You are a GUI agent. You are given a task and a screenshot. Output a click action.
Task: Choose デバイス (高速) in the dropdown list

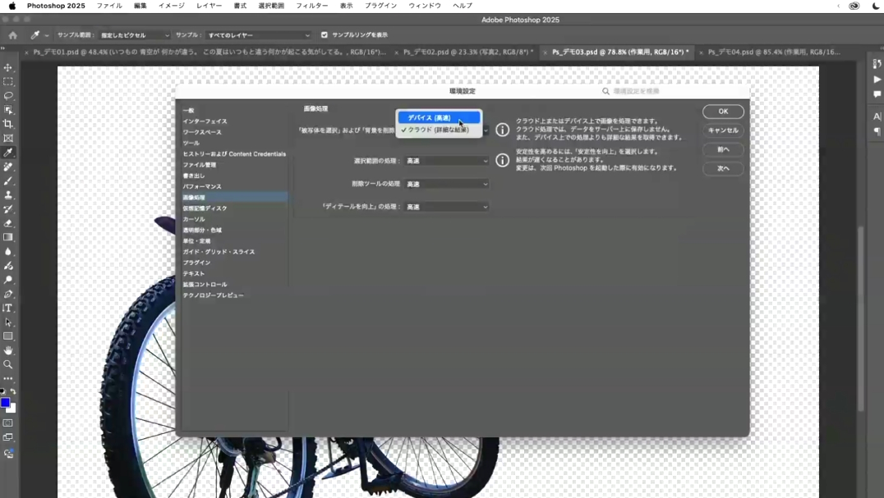[440, 117]
